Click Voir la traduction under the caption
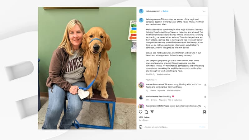The height and width of the screenshot is (140, 249). pos(163,74)
